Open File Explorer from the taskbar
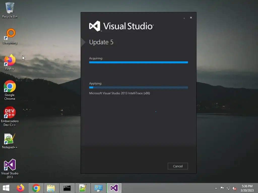The height and width of the screenshot is (193, 258). click(x=51, y=188)
